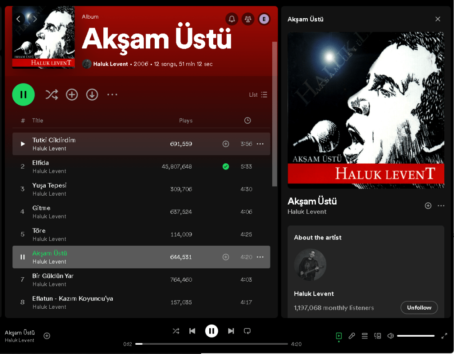
Task: Click the Plays column header
Action: pos(186,121)
